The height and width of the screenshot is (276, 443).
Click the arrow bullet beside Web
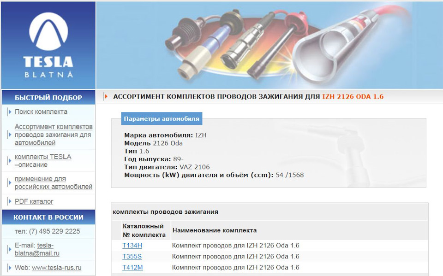pos(10,268)
